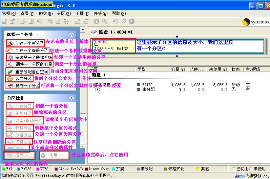The width and height of the screenshot is (270, 179).
Task: Click the teal FAT32 legend color swatch
Action: click(19, 169)
